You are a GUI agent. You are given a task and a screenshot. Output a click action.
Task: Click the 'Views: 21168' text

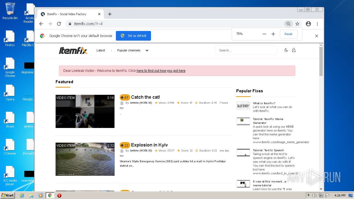(166, 103)
